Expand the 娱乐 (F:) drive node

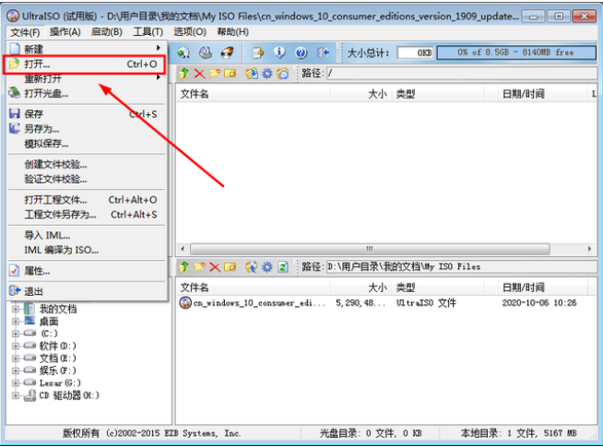coord(16,371)
